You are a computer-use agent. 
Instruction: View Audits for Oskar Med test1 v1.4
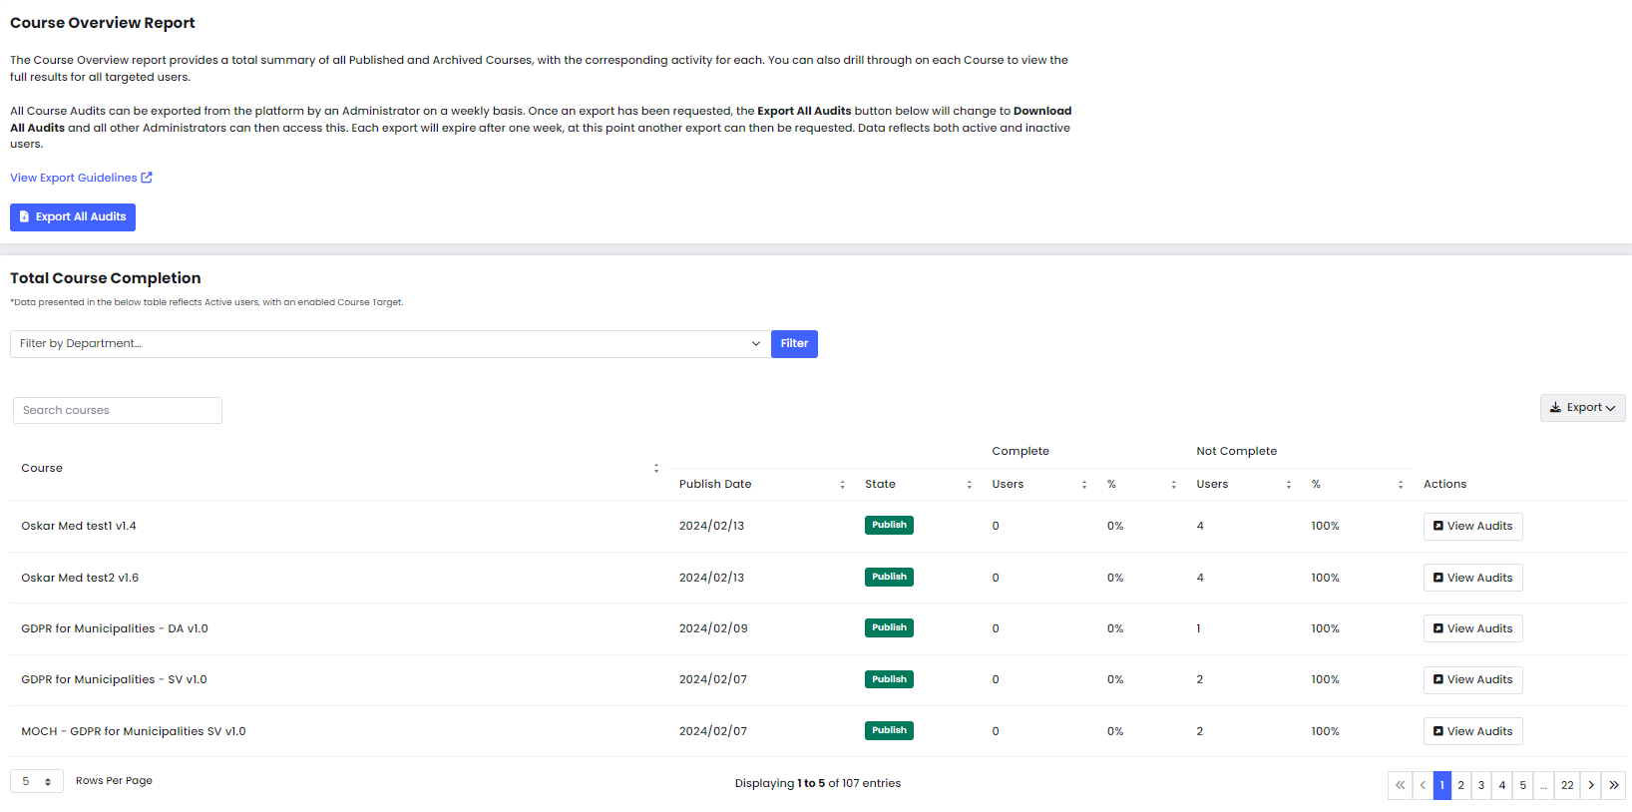1472,527
